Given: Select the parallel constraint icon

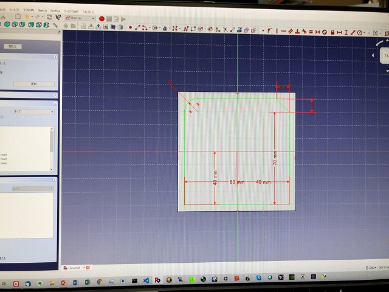Looking at the screenshot, I should tap(292, 30).
